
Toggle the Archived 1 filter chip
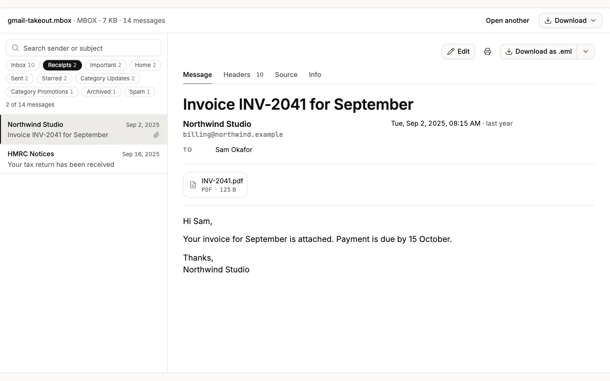point(101,92)
